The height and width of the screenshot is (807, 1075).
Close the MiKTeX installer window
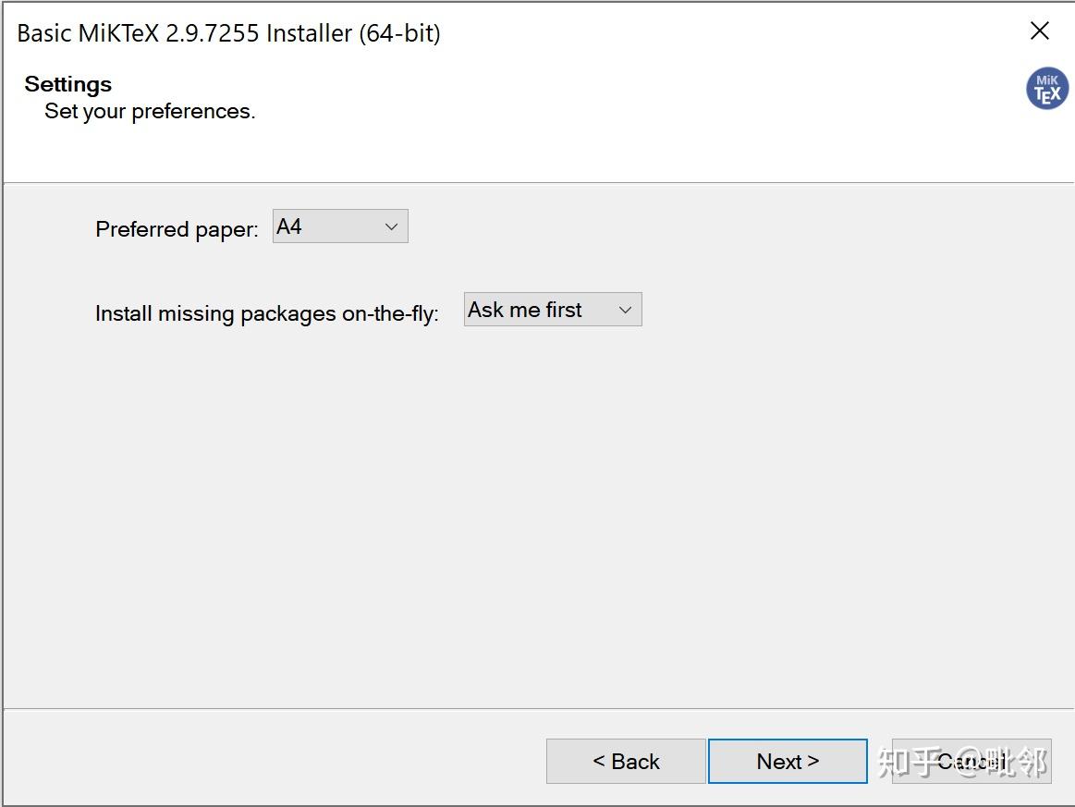click(x=1040, y=31)
